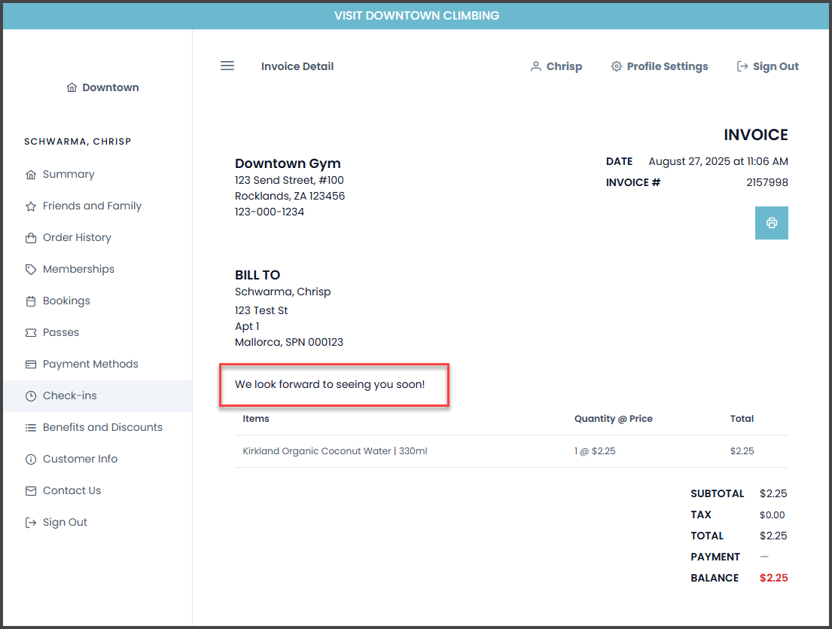832x629 pixels.
Task: Click the shopping bag Order History icon
Action: (x=31, y=238)
